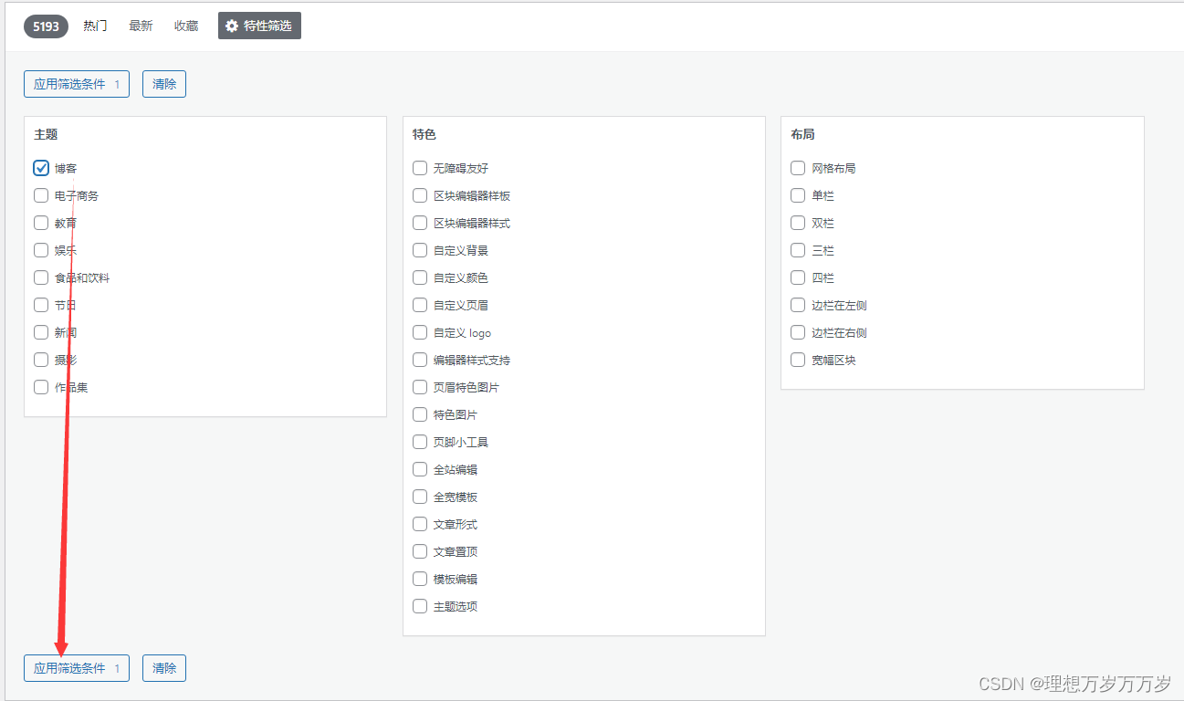Check the 自定义页眉 checkbox
This screenshot has height=701, width=1184.
point(420,305)
